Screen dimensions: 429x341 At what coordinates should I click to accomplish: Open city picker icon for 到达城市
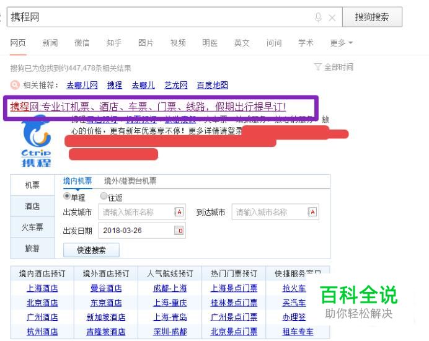pyautogui.click(x=312, y=212)
